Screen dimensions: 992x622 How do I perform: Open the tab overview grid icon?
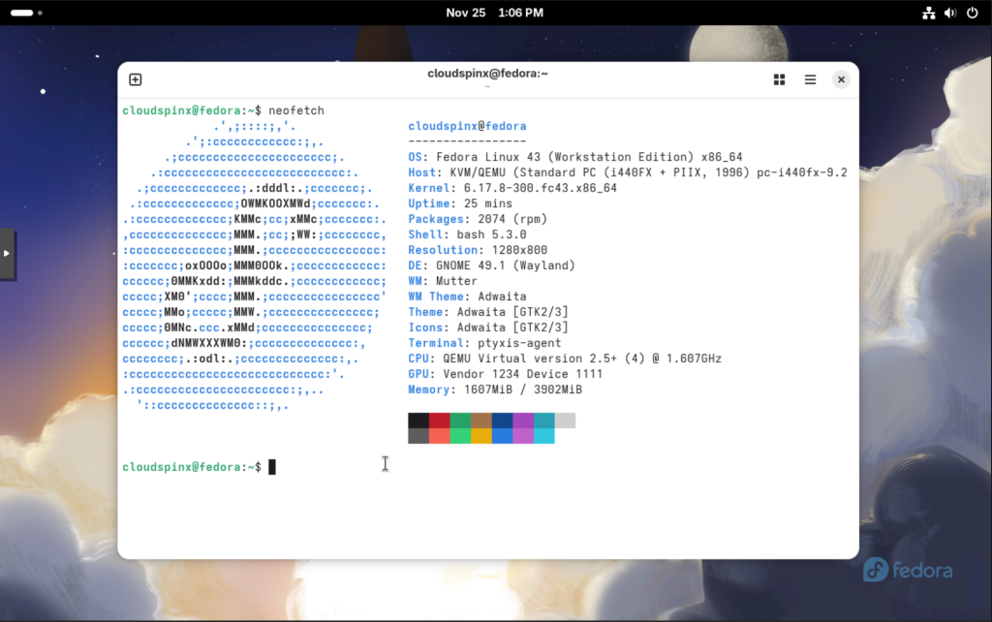779,79
